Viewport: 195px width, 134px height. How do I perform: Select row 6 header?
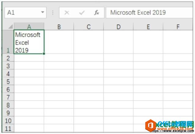pos(8,89)
